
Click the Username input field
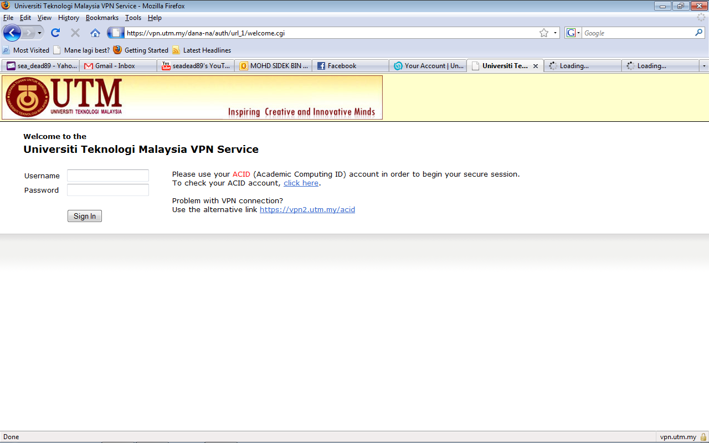pos(108,176)
